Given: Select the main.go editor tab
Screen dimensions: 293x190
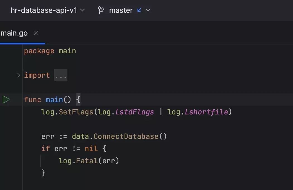Looking at the screenshot, I should coord(14,33).
